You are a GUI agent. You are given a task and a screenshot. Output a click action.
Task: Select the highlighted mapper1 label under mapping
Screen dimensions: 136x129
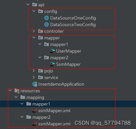click(x=41, y=104)
